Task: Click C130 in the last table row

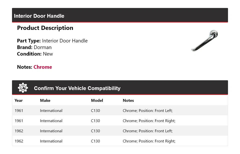Action: point(95,141)
